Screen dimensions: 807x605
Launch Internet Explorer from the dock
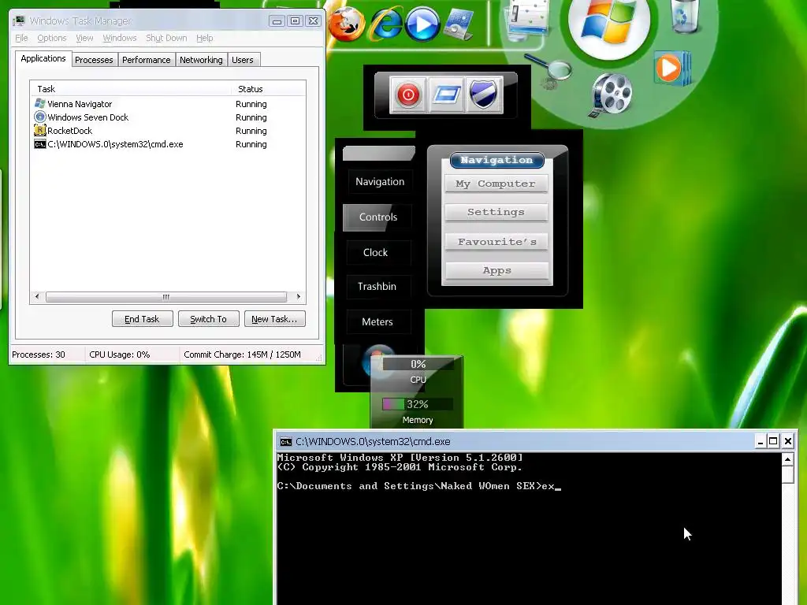click(x=385, y=23)
